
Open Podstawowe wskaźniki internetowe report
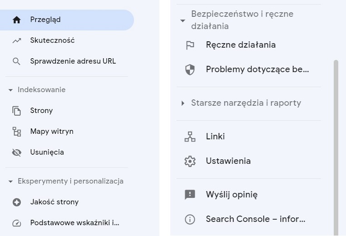coord(74,223)
